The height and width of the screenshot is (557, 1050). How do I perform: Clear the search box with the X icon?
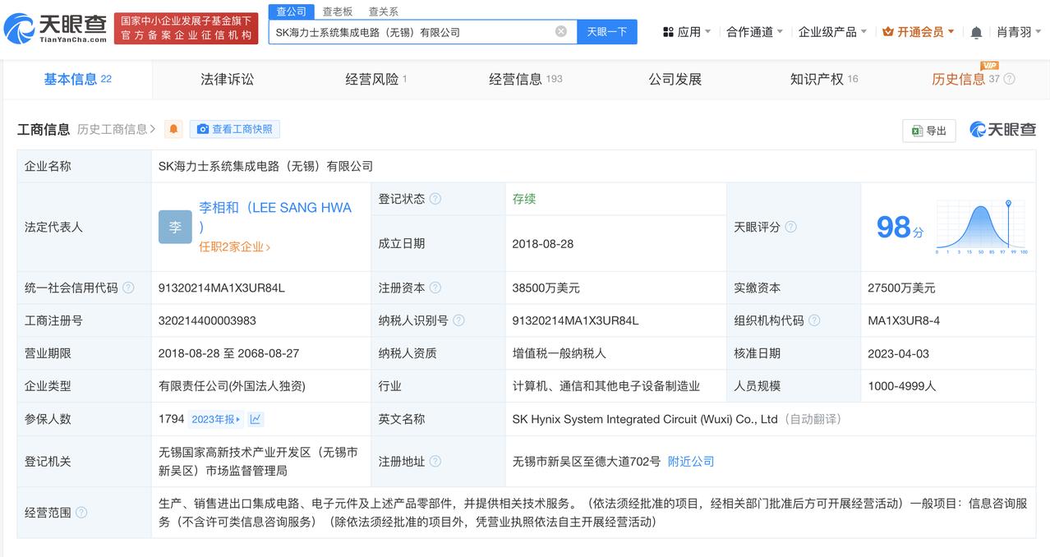(561, 31)
